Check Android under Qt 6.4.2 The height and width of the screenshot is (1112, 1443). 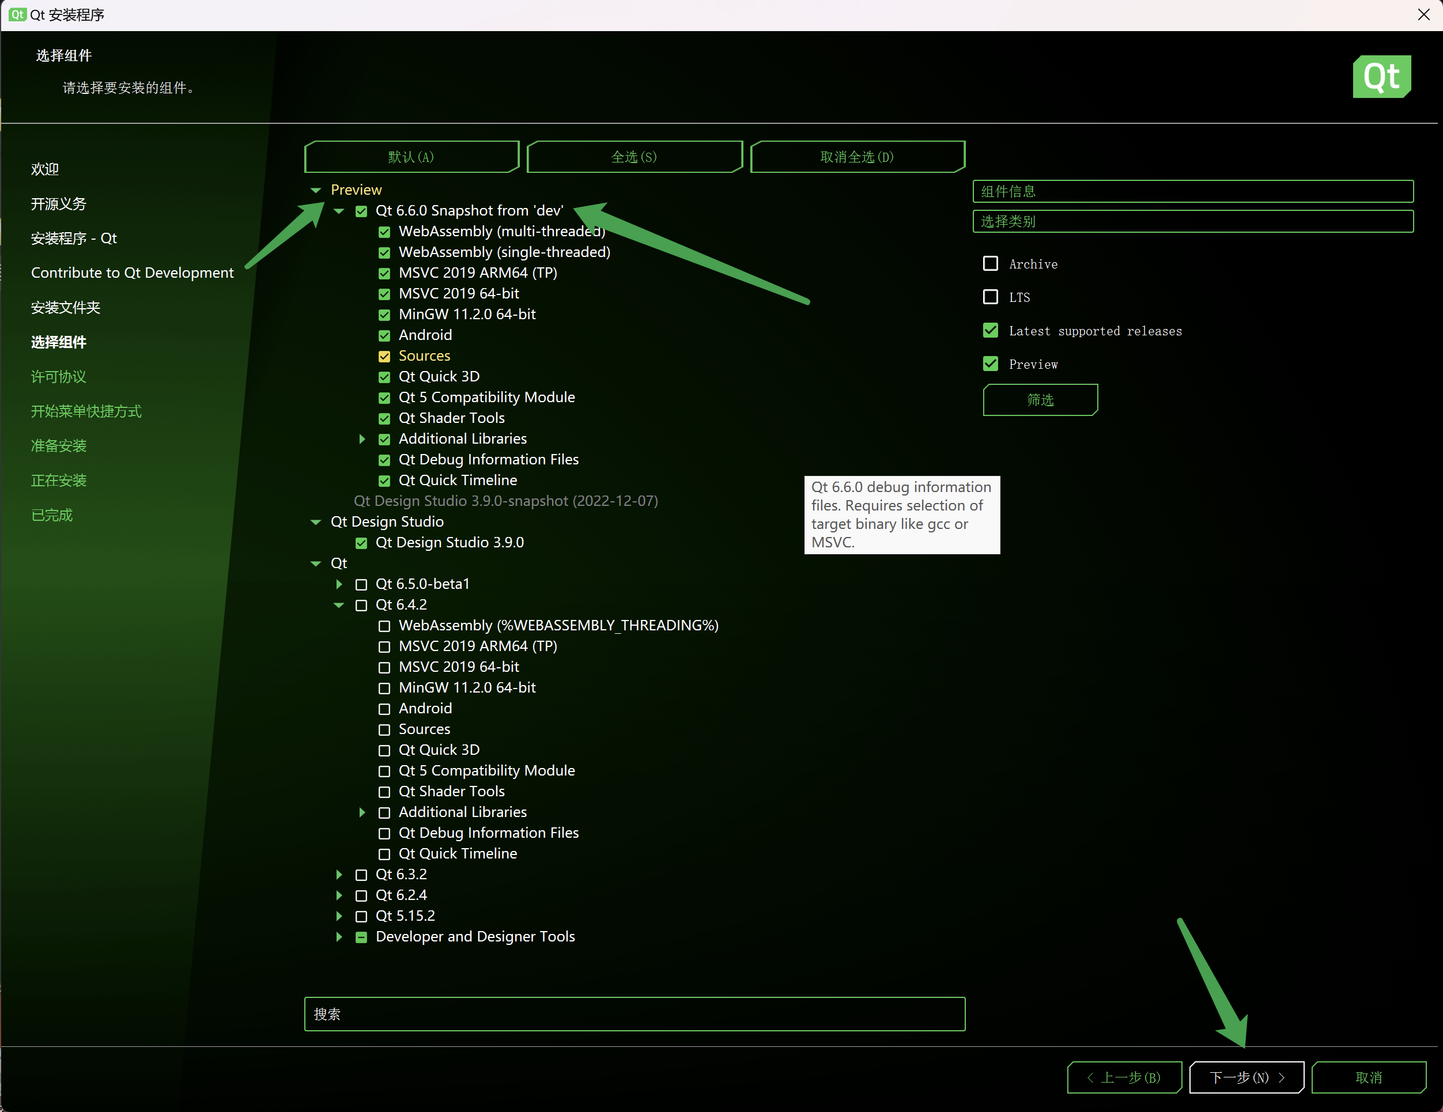(x=384, y=709)
